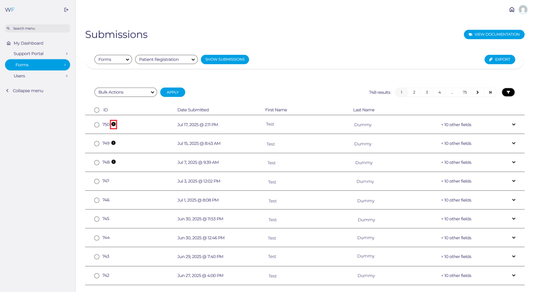Click the info icon beside submission 750

pyautogui.click(x=114, y=125)
